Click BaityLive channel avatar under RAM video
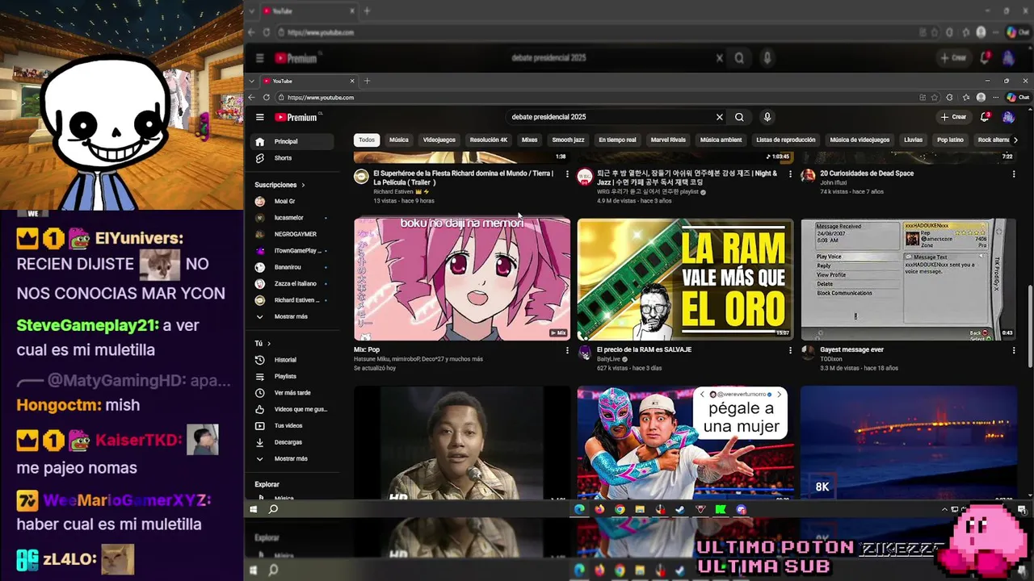 [x=585, y=353]
